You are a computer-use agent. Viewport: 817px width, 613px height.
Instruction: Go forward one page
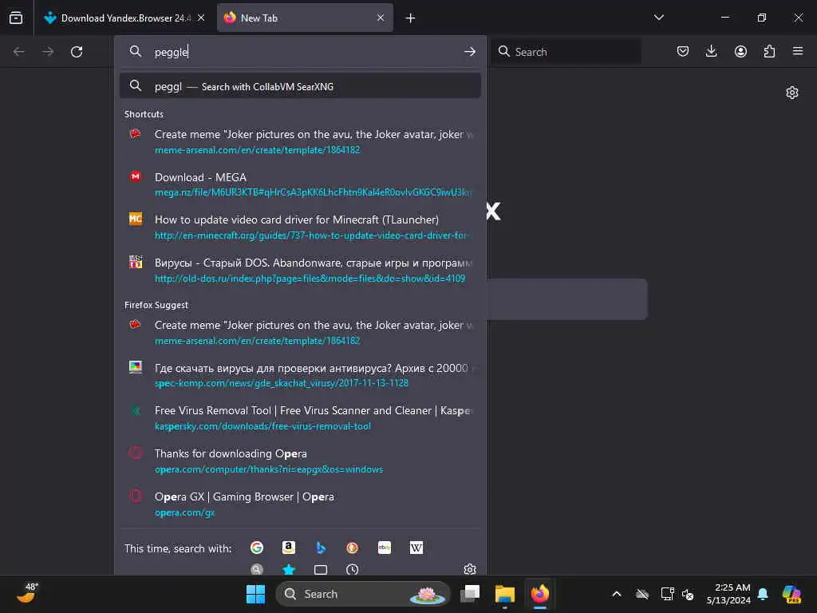click(x=48, y=52)
